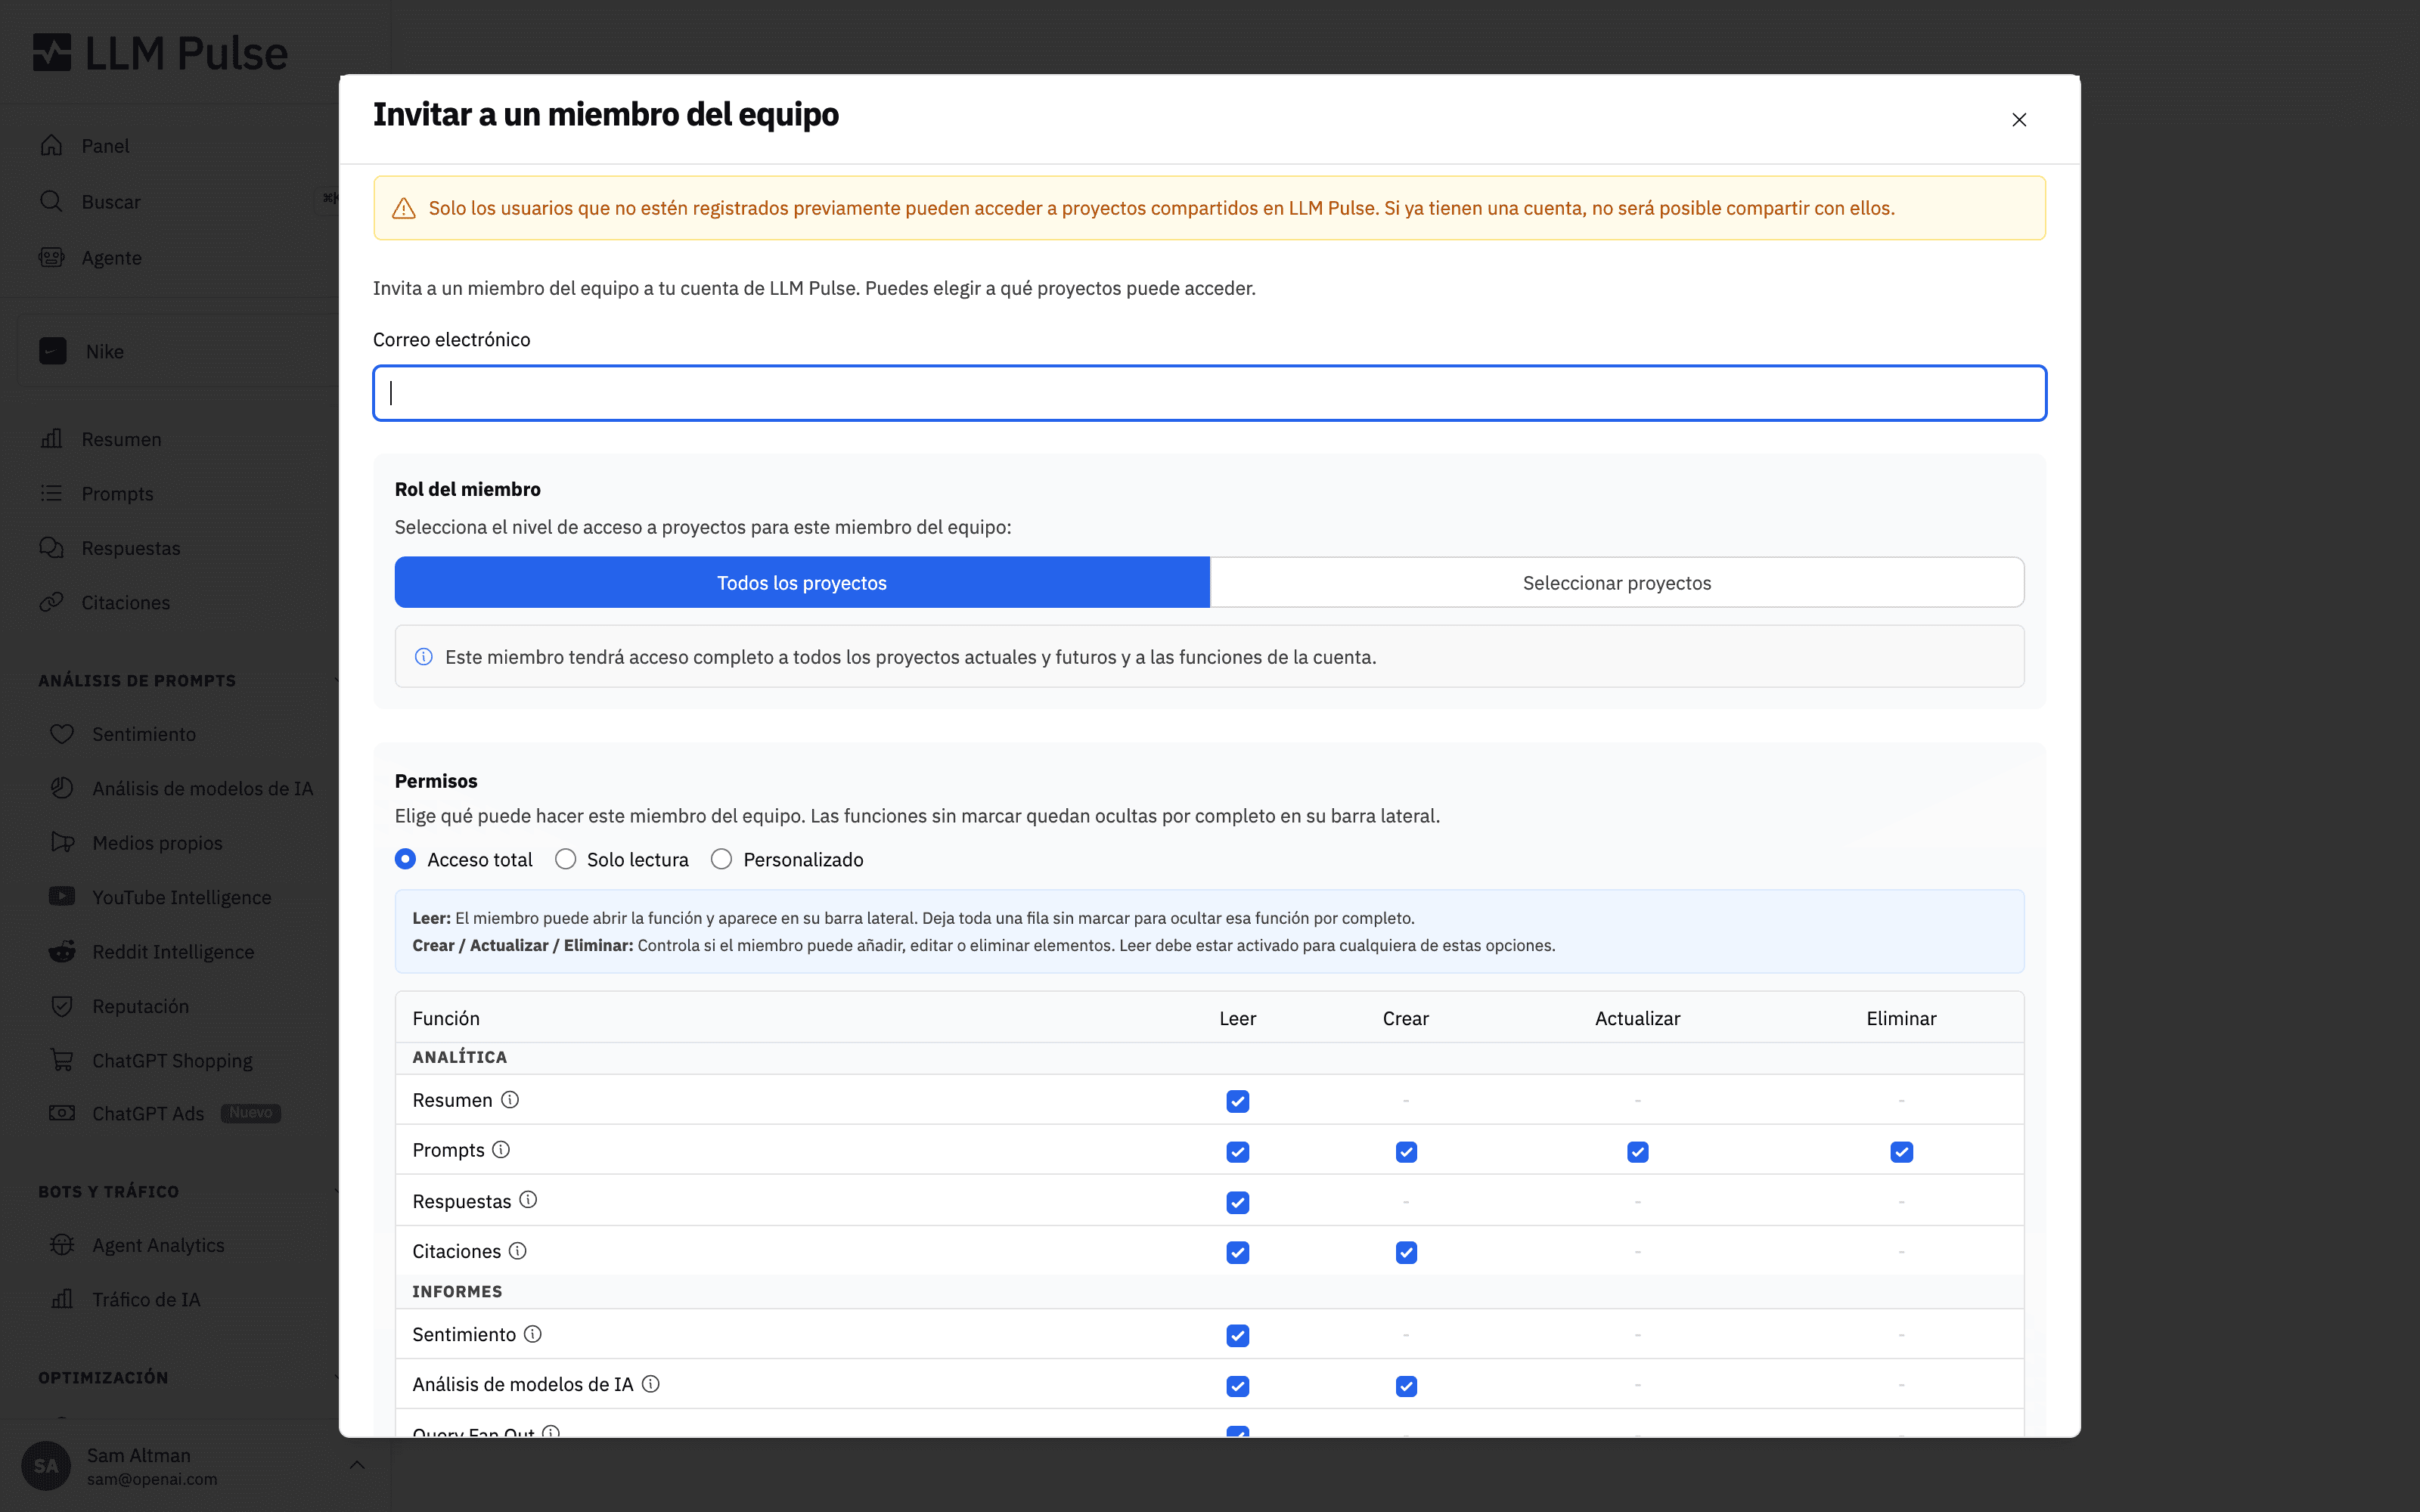Click the info icon next to Sentimiento permission
This screenshot has height=1512, width=2420.
coord(533,1334)
